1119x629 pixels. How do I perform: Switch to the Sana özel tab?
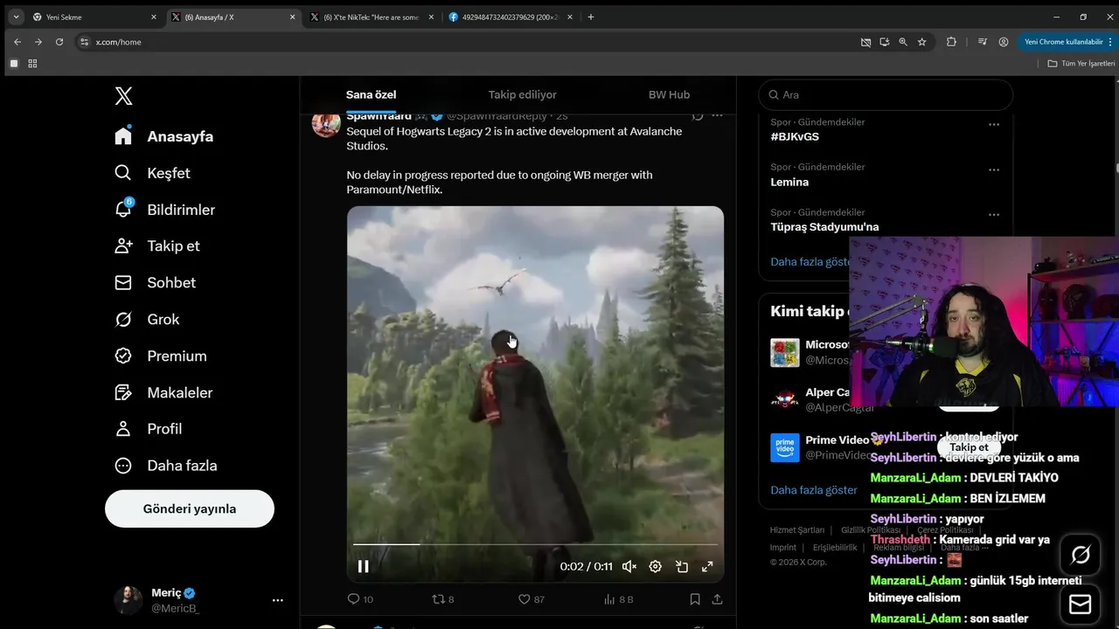tap(372, 94)
